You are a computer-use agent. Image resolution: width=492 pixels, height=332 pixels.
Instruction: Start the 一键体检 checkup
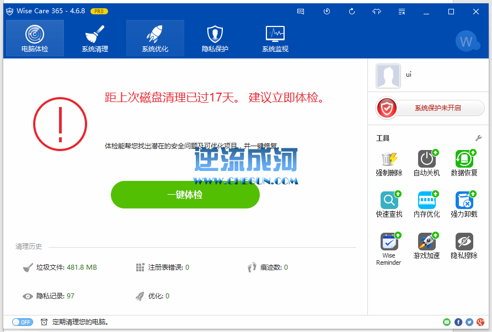(185, 195)
